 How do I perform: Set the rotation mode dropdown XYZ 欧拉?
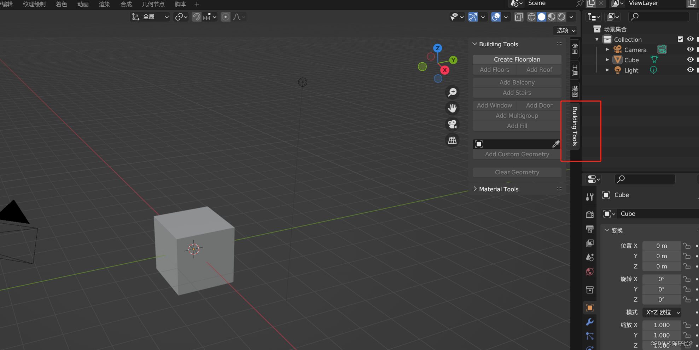pos(662,312)
